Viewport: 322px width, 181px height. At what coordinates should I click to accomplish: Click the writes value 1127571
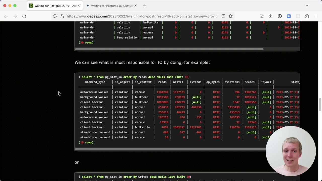point(179,92)
